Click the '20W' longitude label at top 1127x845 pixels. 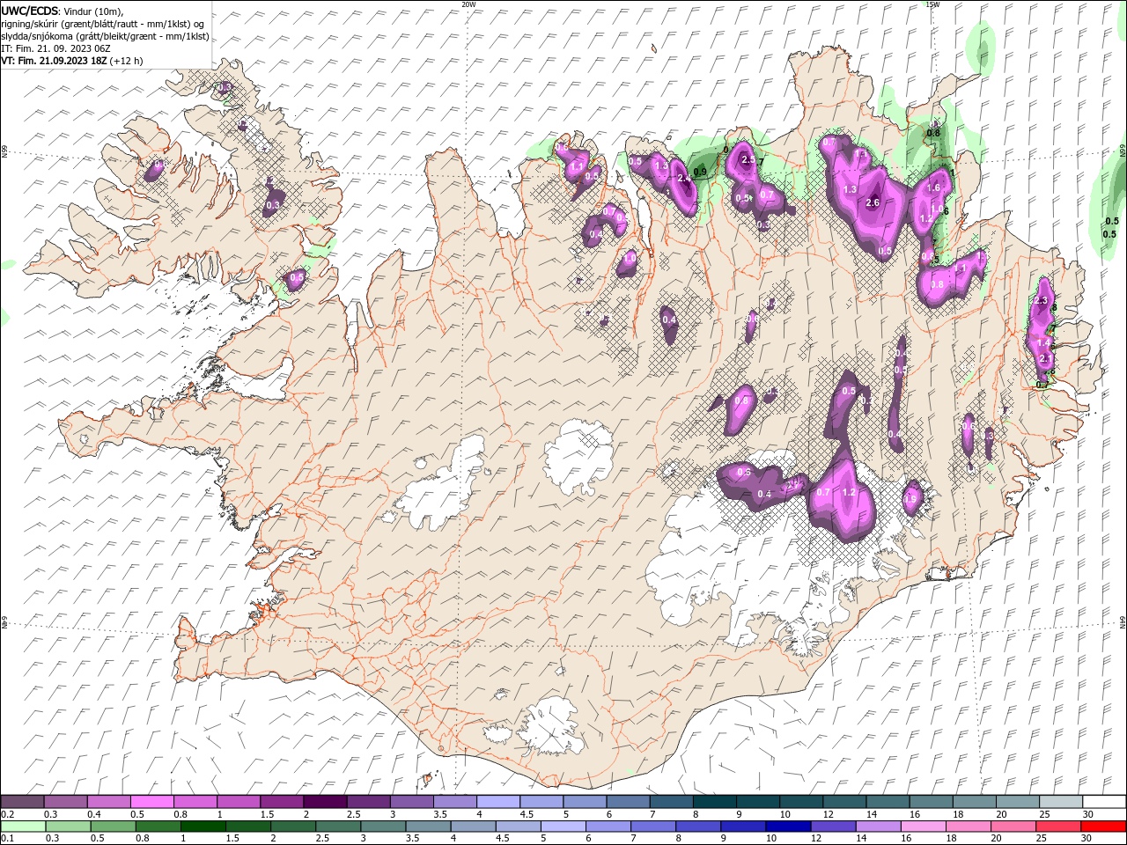coord(468,4)
